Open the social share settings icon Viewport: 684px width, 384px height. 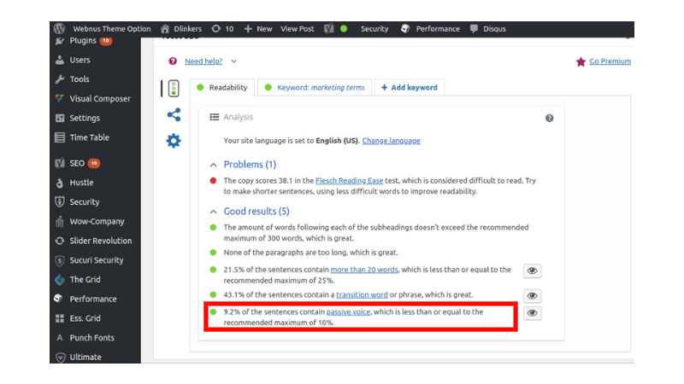pyautogui.click(x=174, y=115)
